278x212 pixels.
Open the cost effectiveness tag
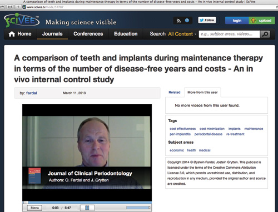[x=182, y=129]
